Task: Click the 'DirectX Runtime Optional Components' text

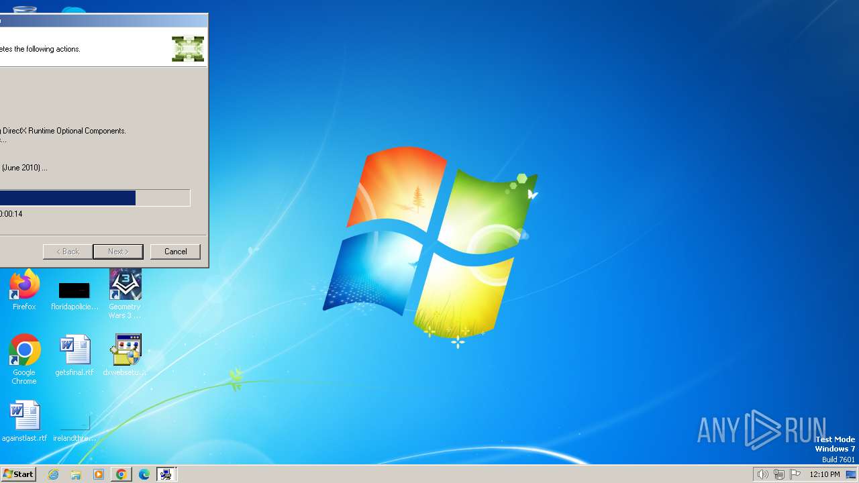Action: coord(64,131)
